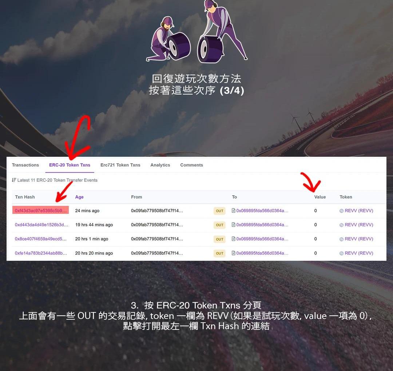The height and width of the screenshot is (371, 393).
Task: Open txn hash link 0xd443da4d49e1526b3d
Action: coord(41,225)
